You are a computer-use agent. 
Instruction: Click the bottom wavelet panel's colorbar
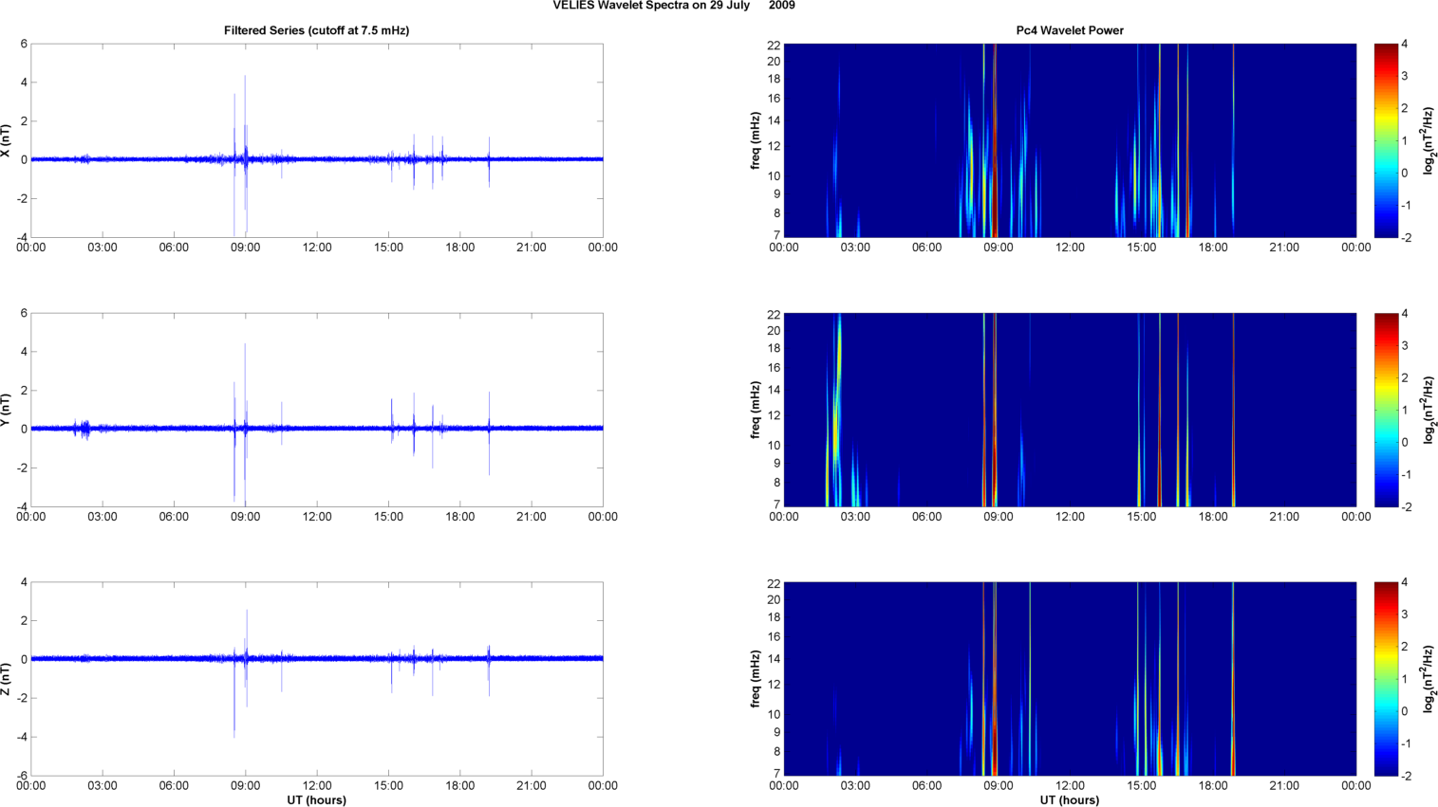1386,679
